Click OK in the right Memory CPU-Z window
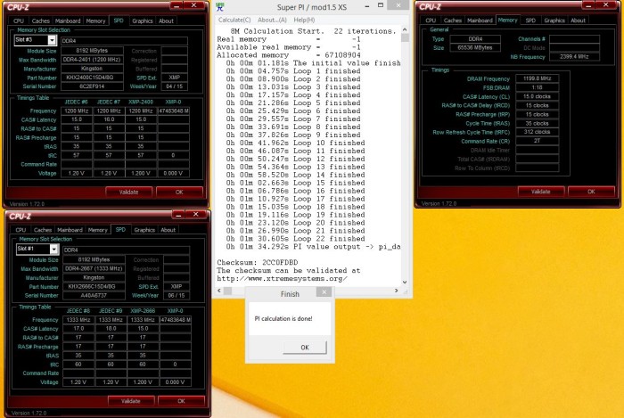The width and height of the screenshot is (624, 418). 591,192
